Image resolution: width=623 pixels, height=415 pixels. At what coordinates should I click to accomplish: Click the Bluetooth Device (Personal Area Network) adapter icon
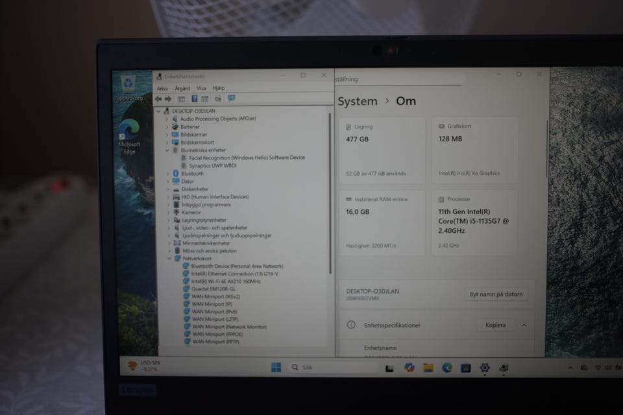(186, 266)
